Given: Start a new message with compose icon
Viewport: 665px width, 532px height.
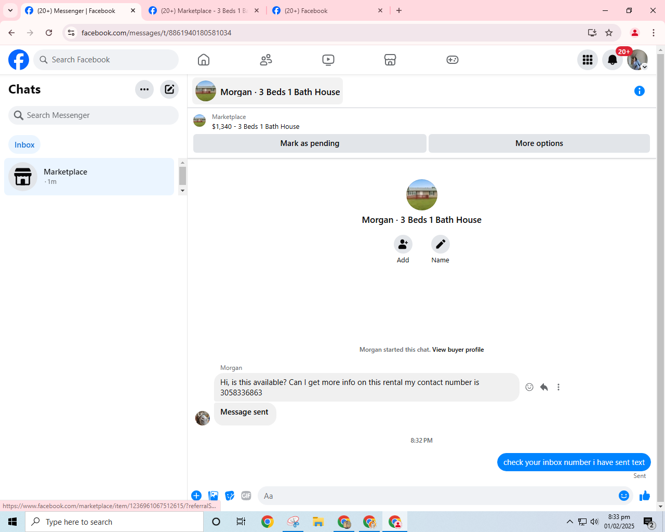Looking at the screenshot, I should pos(169,89).
